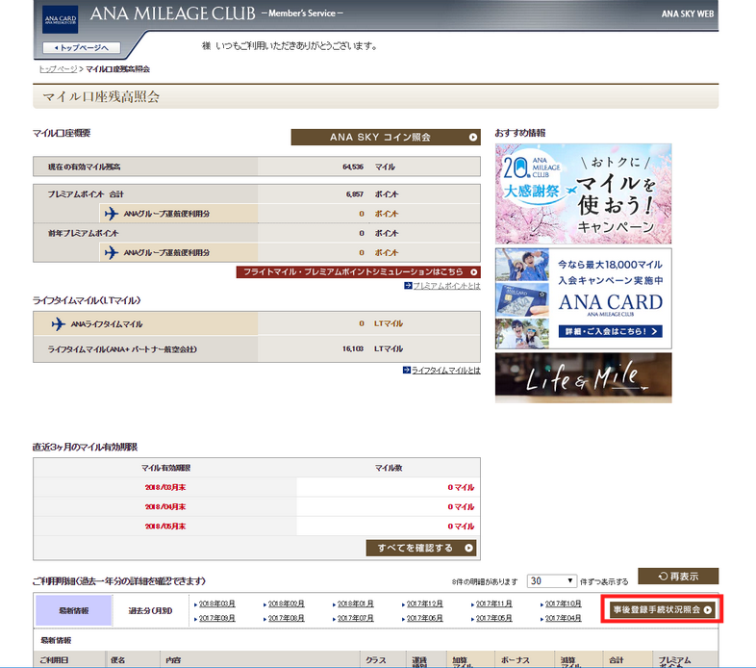Click the 内容 column header

(x=173, y=659)
